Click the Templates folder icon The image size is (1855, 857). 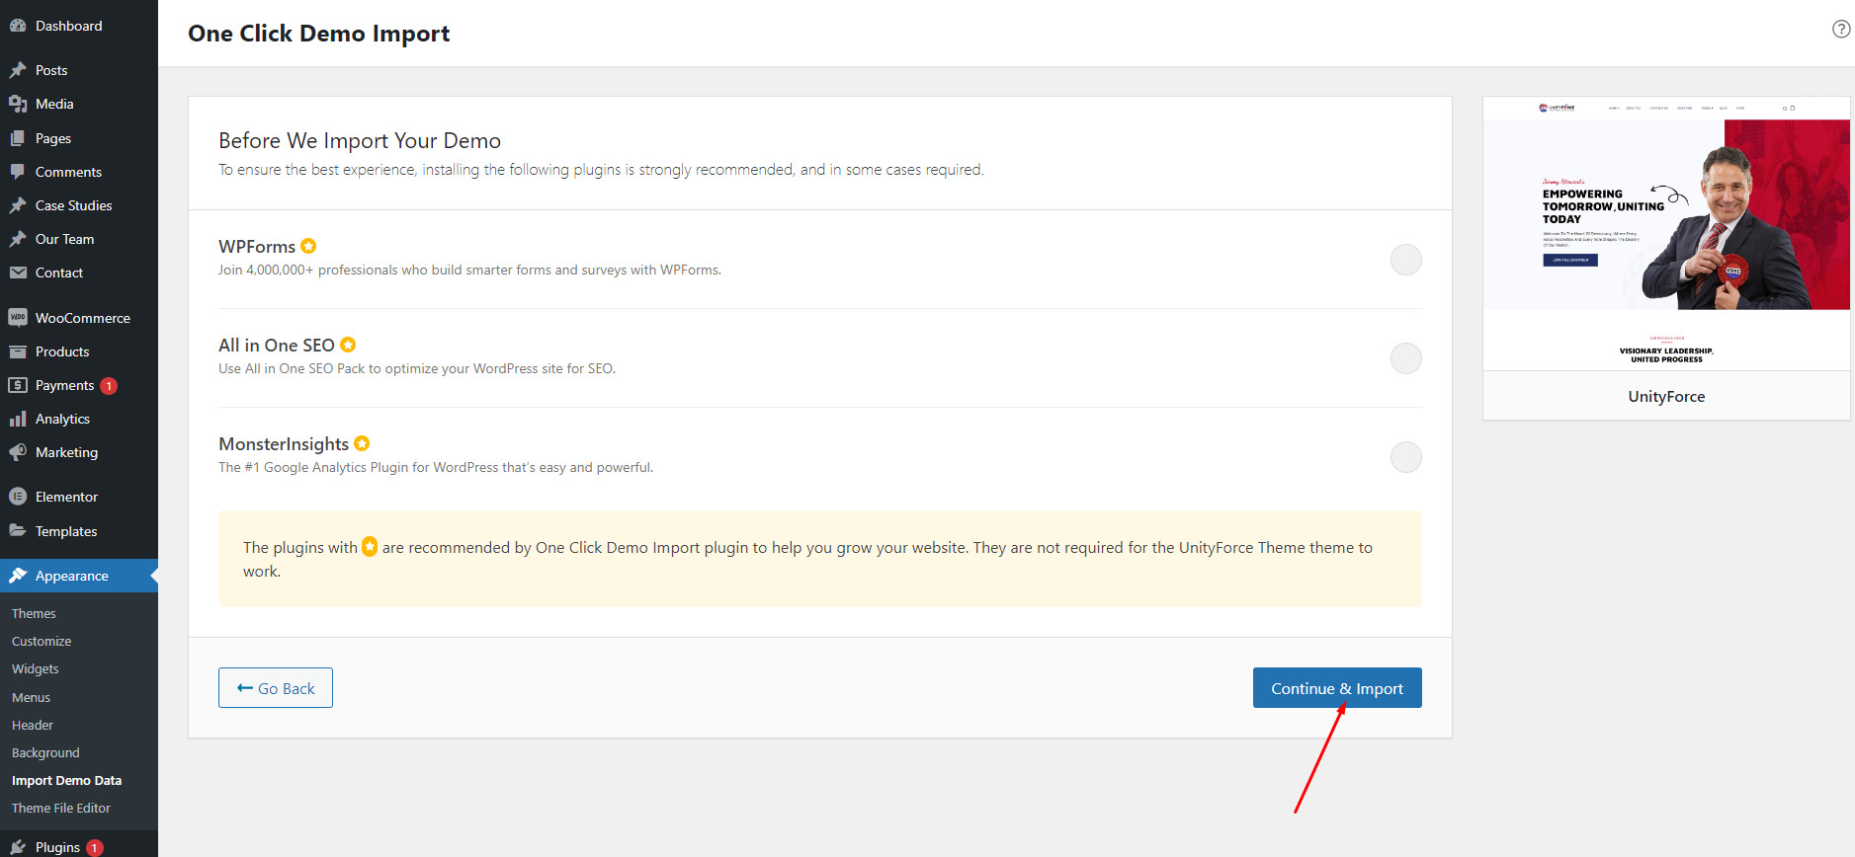point(18,531)
